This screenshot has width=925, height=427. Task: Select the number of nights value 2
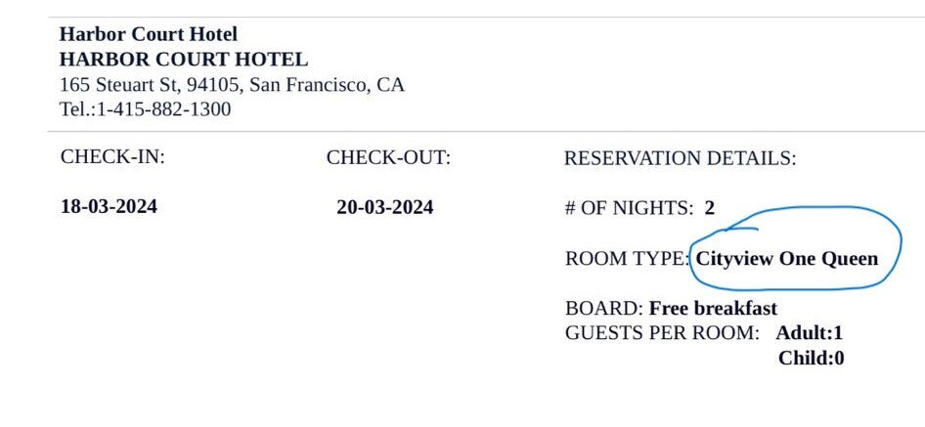coord(709,208)
